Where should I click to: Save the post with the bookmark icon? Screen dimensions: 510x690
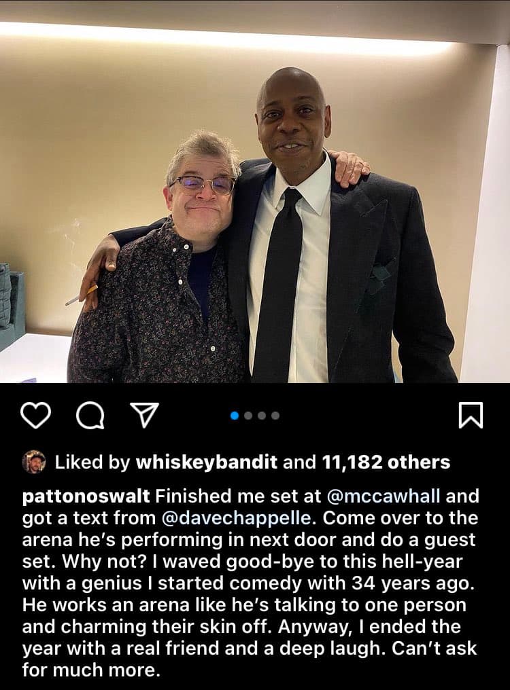coord(471,416)
